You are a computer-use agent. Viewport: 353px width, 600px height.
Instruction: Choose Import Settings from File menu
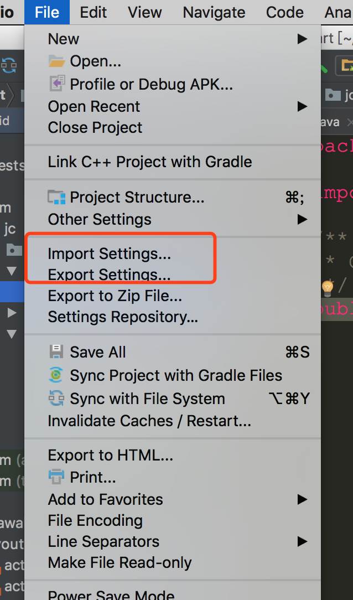[x=110, y=254]
